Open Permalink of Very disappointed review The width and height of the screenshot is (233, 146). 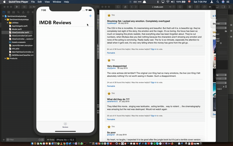tap(111, 86)
